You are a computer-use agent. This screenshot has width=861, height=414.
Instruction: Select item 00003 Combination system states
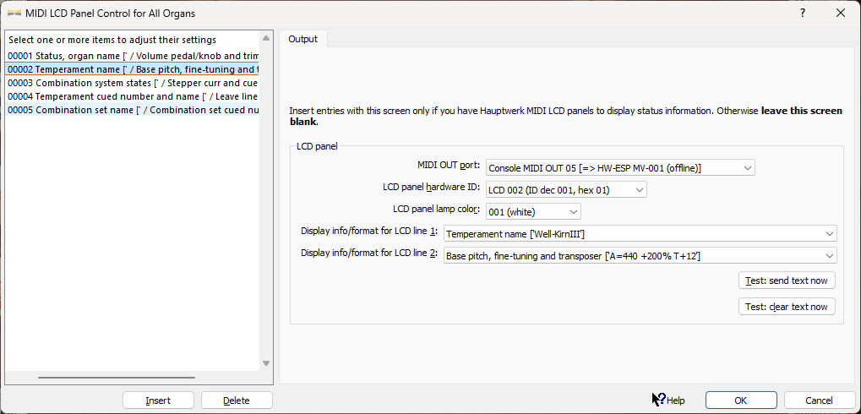click(x=133, y=83)
